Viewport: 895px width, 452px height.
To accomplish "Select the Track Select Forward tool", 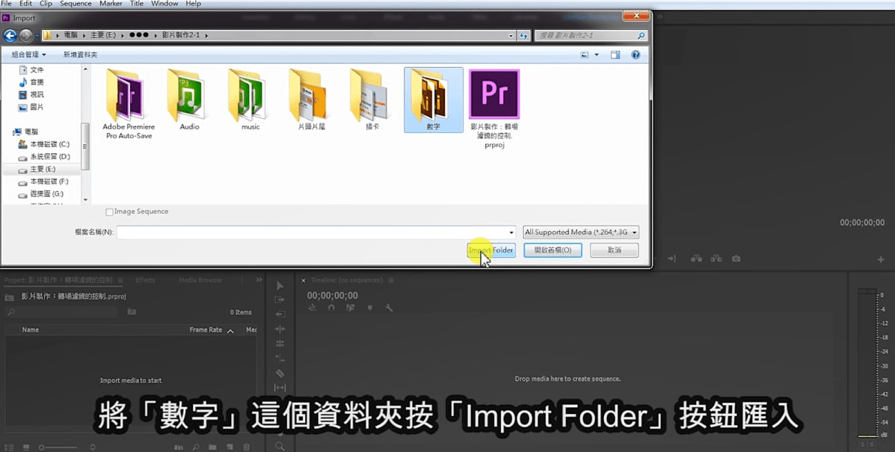I will point(280,300).
